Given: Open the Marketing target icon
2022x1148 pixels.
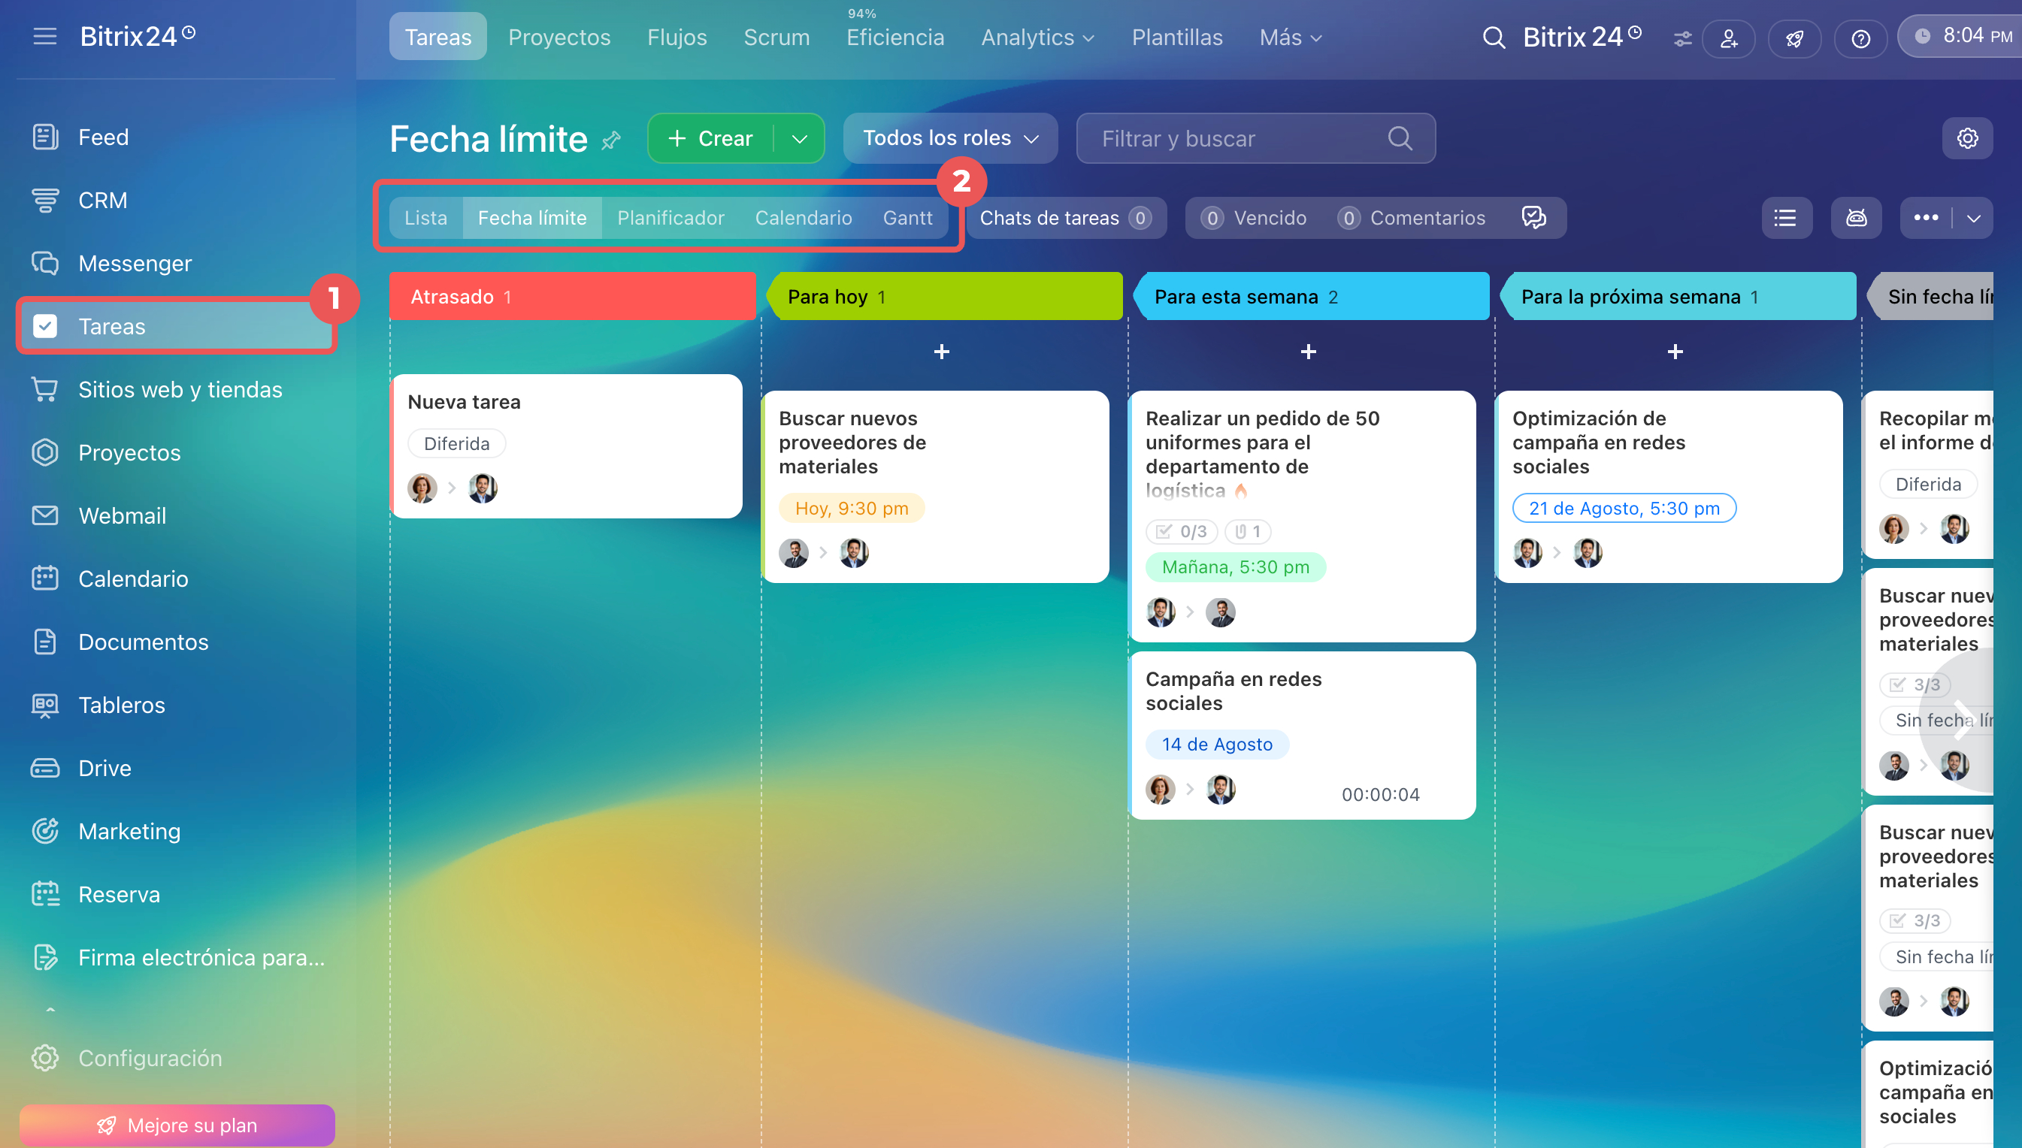Looking at the screenshot, I should point(45,830).
